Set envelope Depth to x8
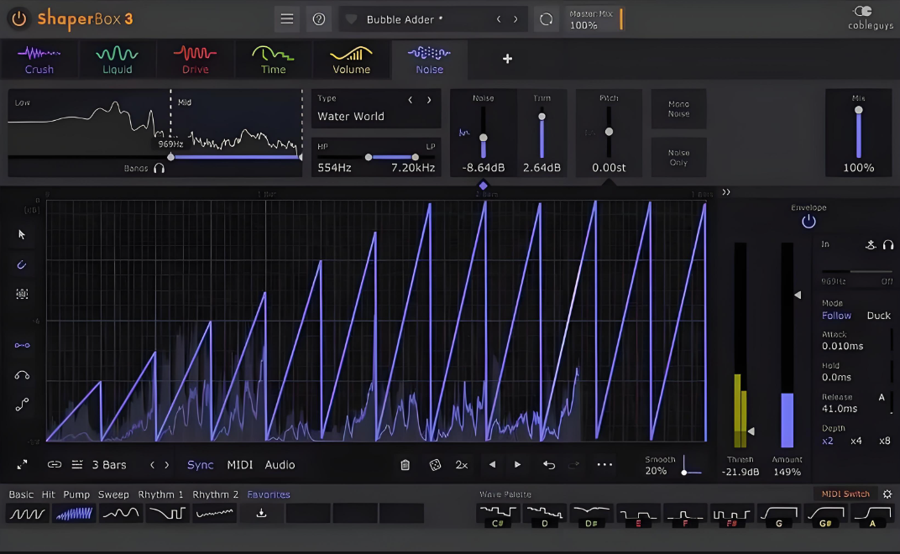The image size is (900, 554). pyautogui.click(x=885, y=441)
